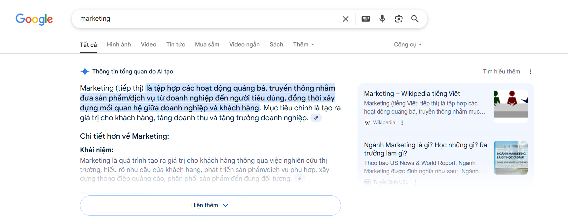Clear the search box with X icon
Viewport: 568px width, 222px height.
pyautogui.click(x=346, y=19)
